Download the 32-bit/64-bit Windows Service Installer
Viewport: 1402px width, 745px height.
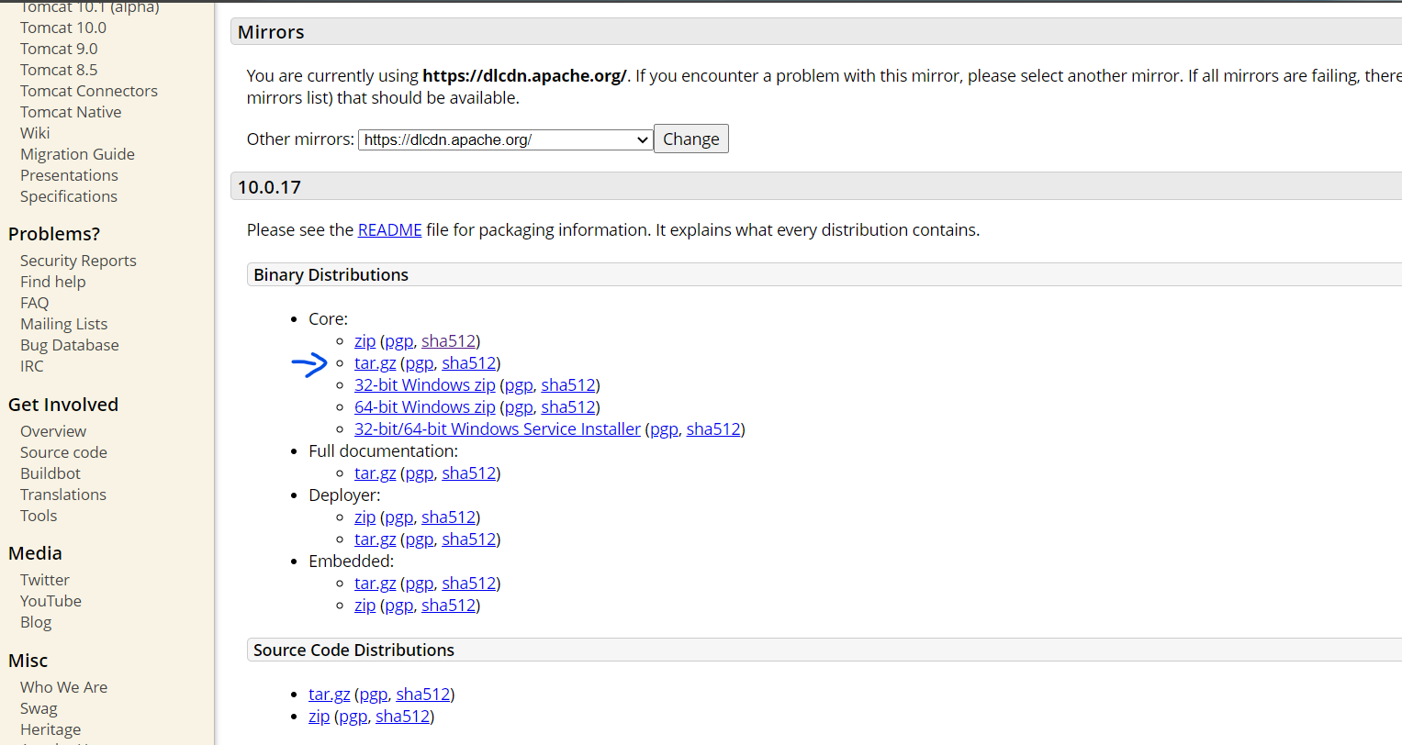click(498, 428)
